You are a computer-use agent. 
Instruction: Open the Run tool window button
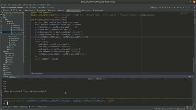point(10,107)
